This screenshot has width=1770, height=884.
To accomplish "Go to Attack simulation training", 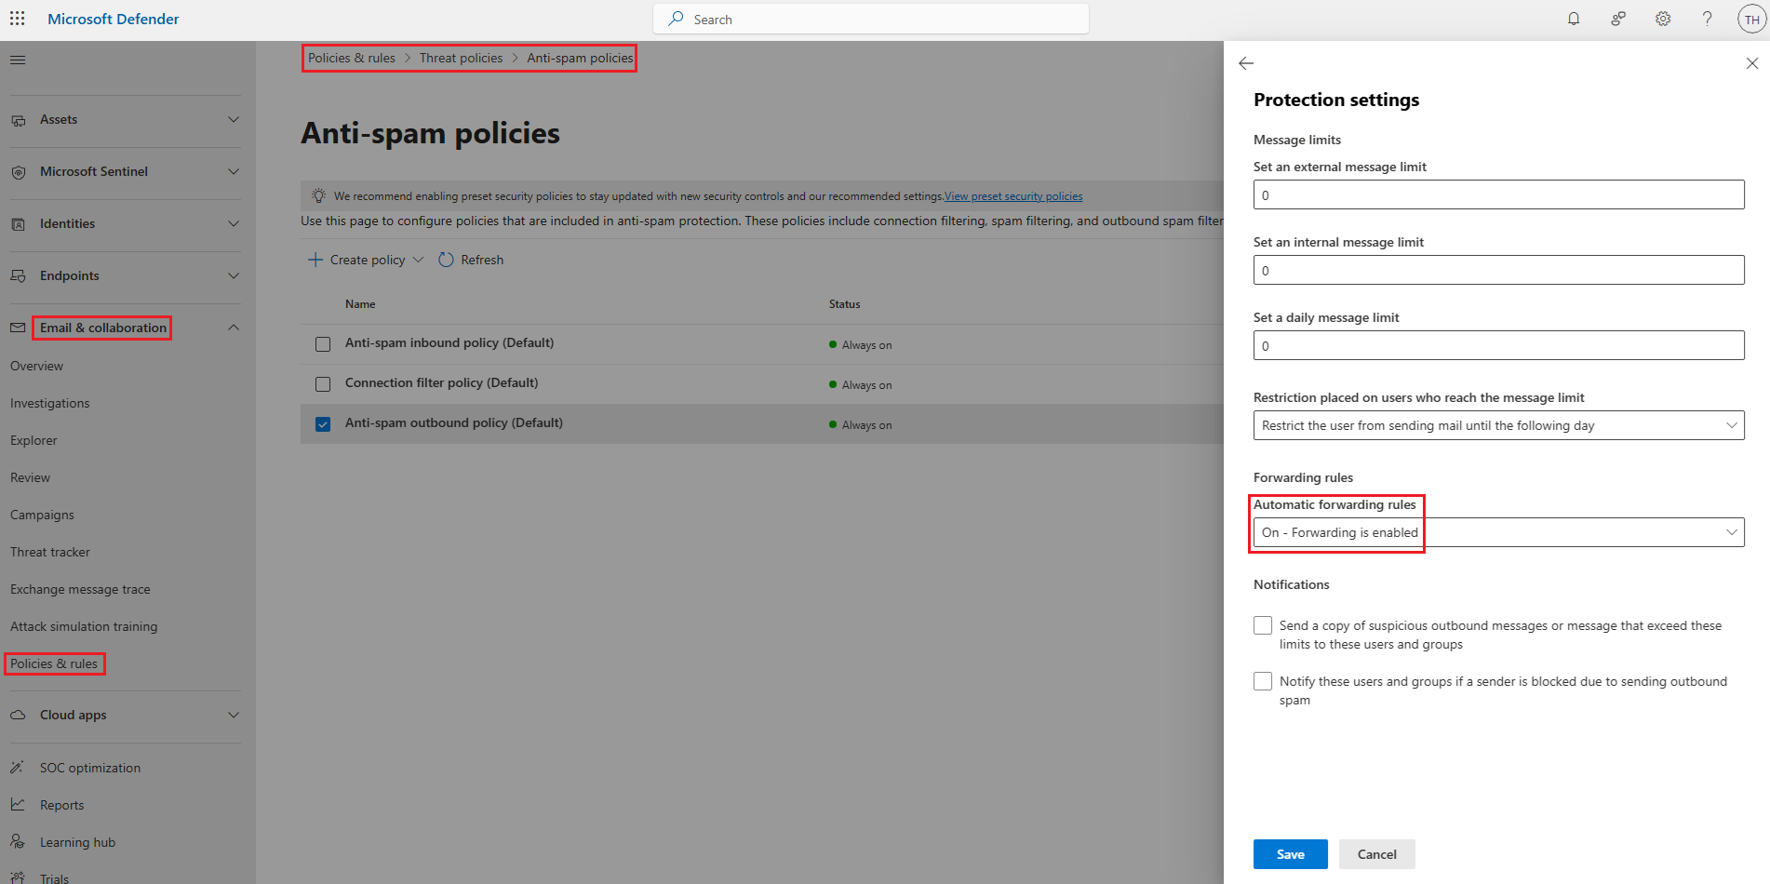I will [x=84, y=626].
